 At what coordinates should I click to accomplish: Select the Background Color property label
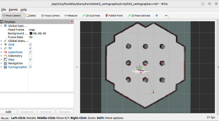coord(18,33)
